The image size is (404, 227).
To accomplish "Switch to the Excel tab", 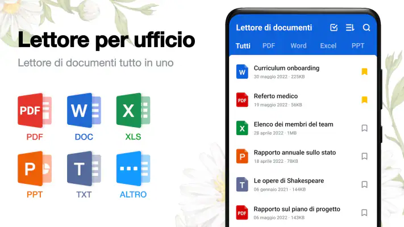I will 328,46.
